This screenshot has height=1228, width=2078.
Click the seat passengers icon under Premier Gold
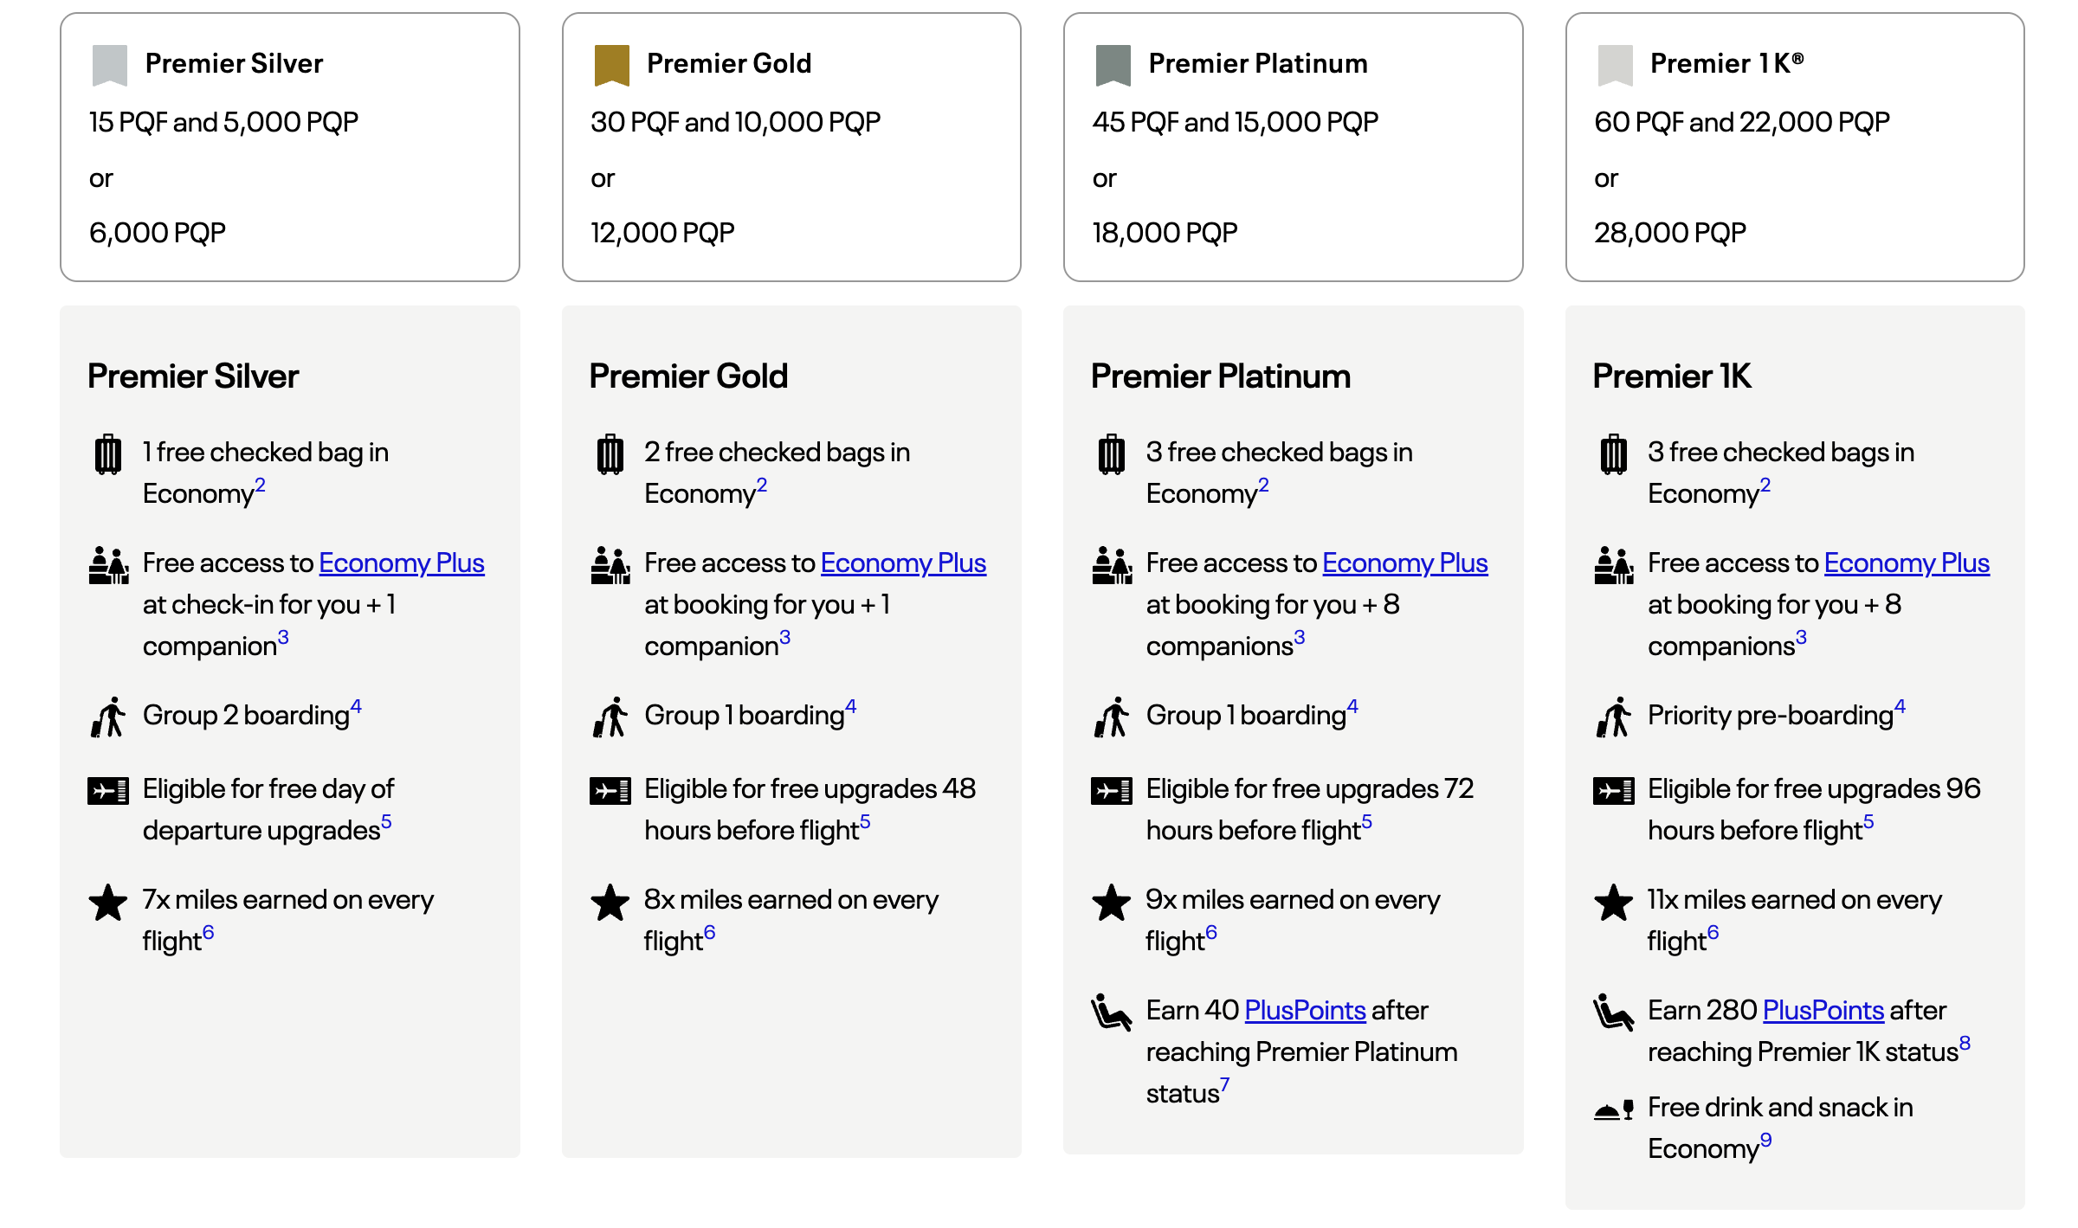click(610, 565)
